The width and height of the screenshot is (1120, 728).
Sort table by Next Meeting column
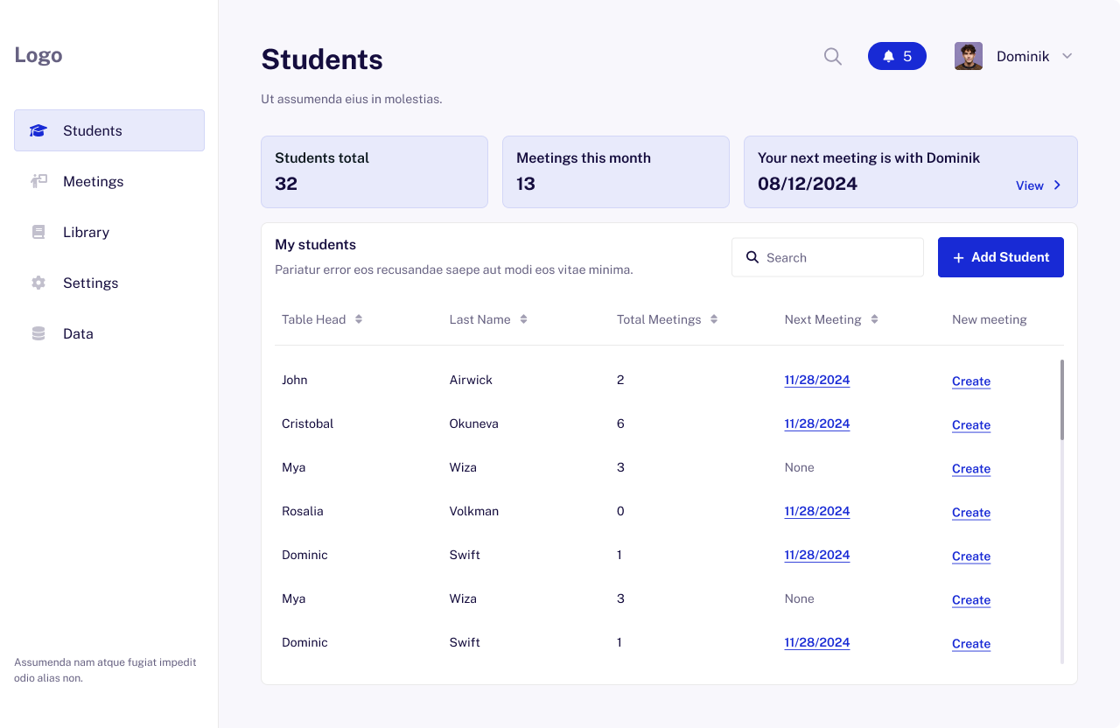pos(875,319)
